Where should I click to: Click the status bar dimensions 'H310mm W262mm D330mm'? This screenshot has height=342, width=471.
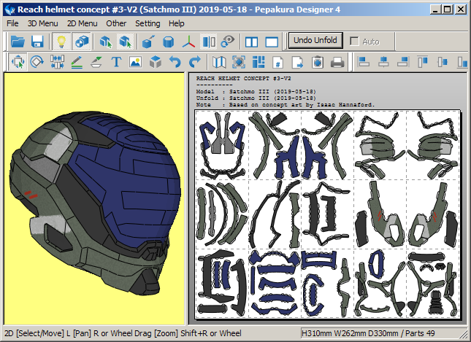coord(349,333)
